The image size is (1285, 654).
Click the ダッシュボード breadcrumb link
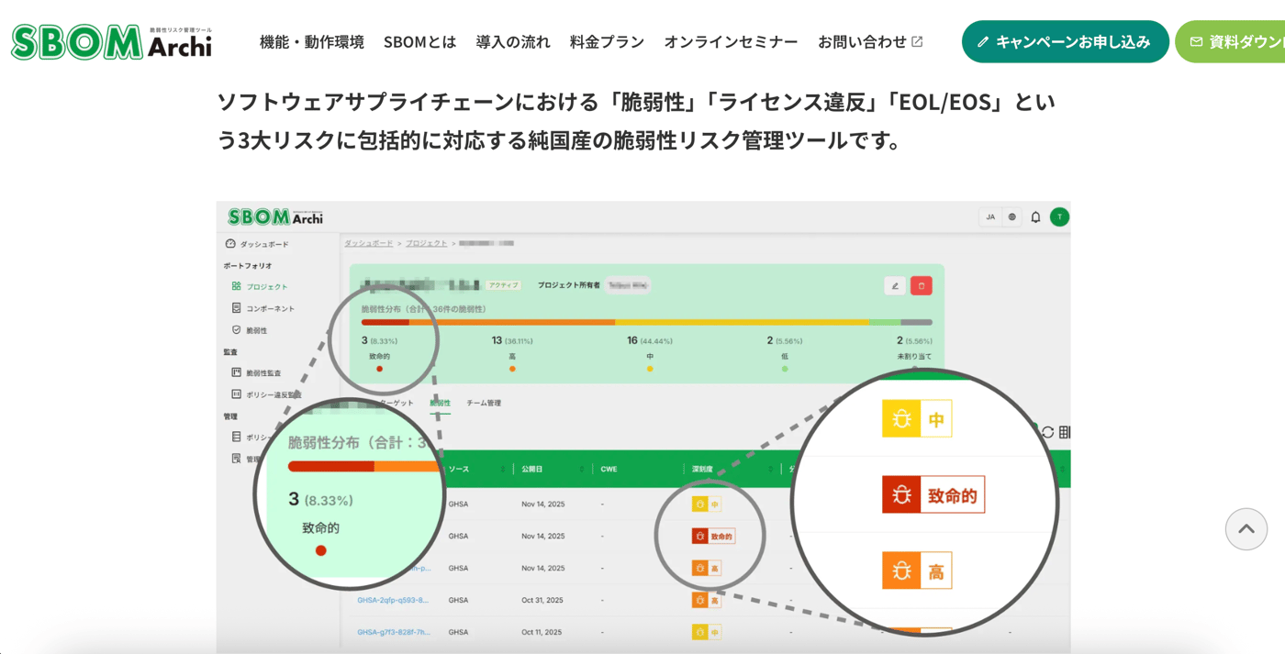[x=368, y=243]
